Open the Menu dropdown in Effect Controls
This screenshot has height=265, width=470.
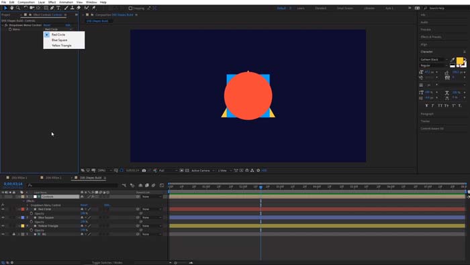(x=58, y=30)
